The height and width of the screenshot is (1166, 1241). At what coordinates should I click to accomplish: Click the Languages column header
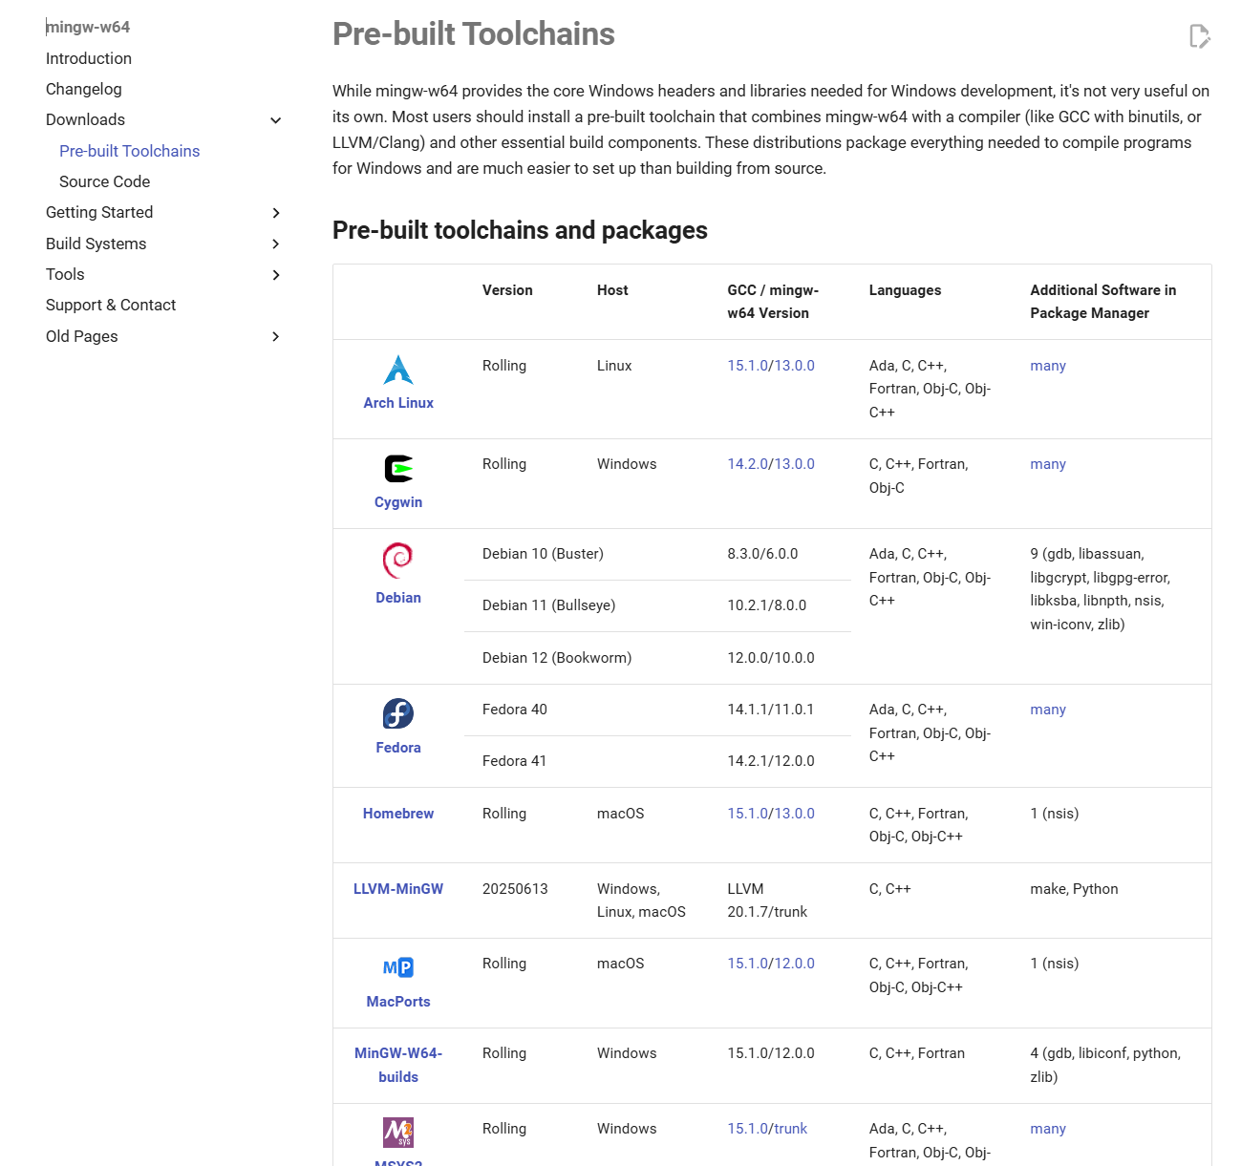coord(905,290)
